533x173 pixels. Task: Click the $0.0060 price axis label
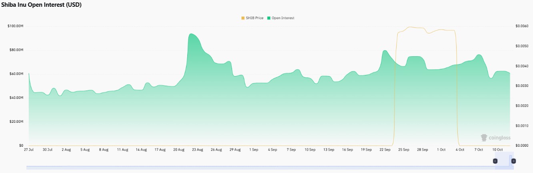[x=522, y=26]
